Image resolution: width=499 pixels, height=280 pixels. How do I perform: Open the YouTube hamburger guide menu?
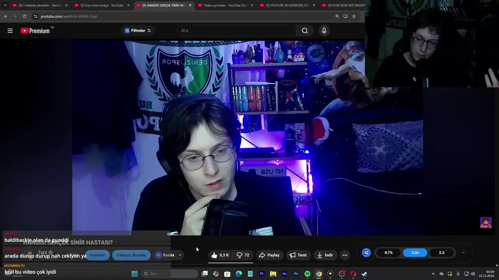pos(10,31)
